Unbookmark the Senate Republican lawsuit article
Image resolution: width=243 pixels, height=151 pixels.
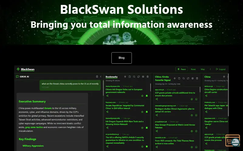click(147, 112)
